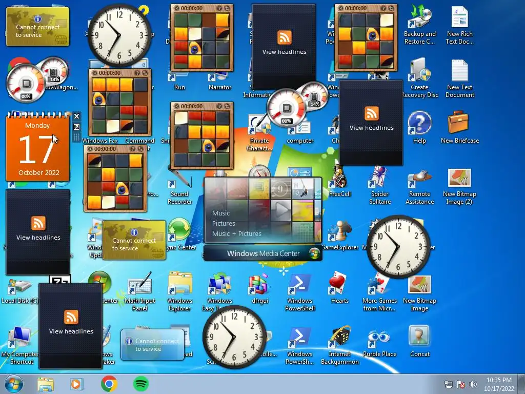Open the Backup and Restore Center shortcut

click(419, 25)
